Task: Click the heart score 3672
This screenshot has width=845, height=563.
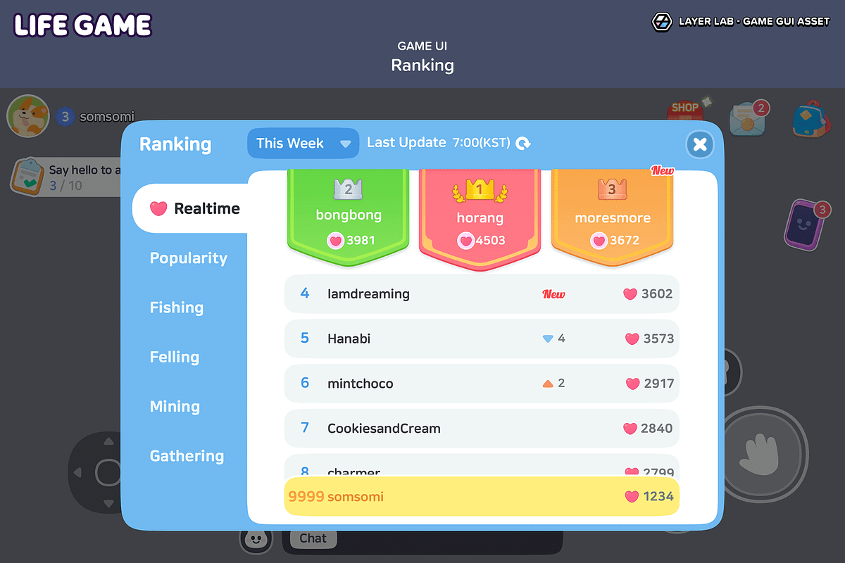Action: [x=615, y=240]
